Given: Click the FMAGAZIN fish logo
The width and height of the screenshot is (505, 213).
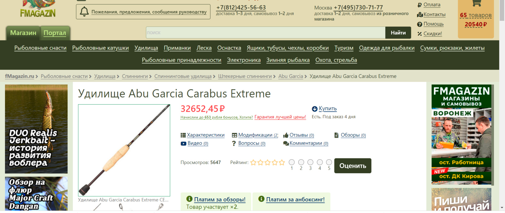Looking at the screenshot, I should [38, 9].
